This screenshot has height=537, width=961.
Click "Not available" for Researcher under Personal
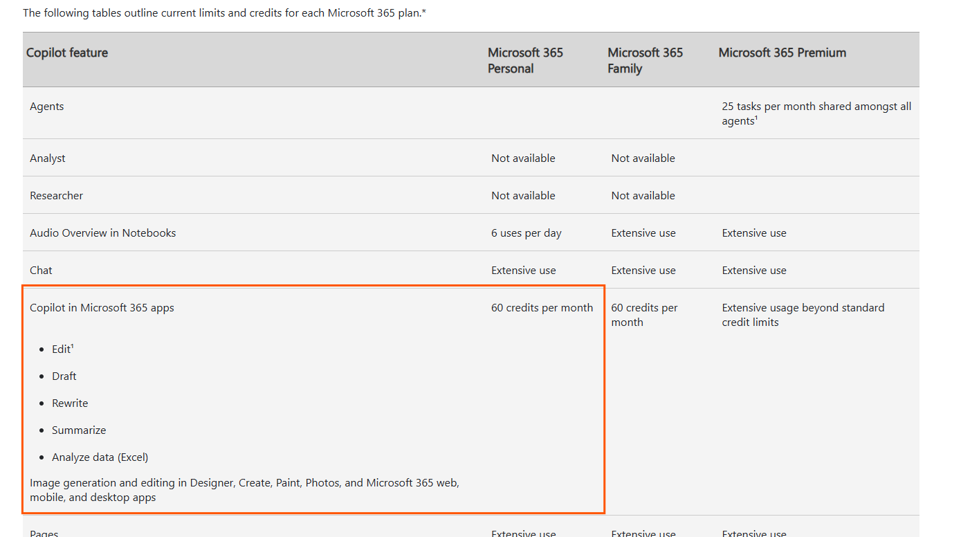(523, 196)
